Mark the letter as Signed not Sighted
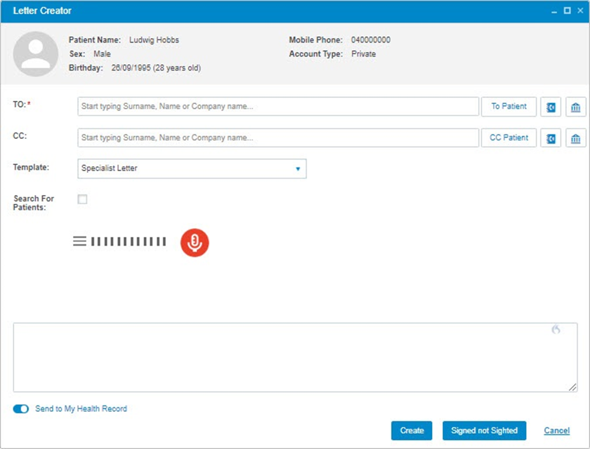The height and width of the screenshot is (449, 590). coord(484,430)
